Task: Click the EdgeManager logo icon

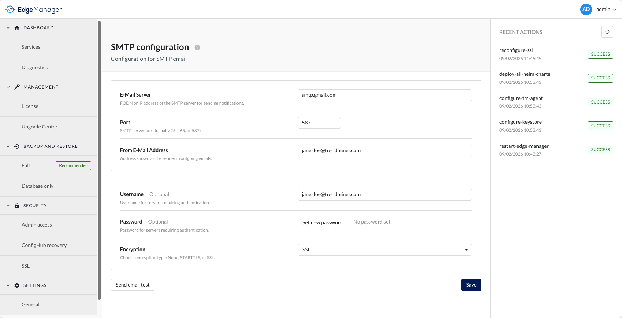Action: [x=10, y=10]
